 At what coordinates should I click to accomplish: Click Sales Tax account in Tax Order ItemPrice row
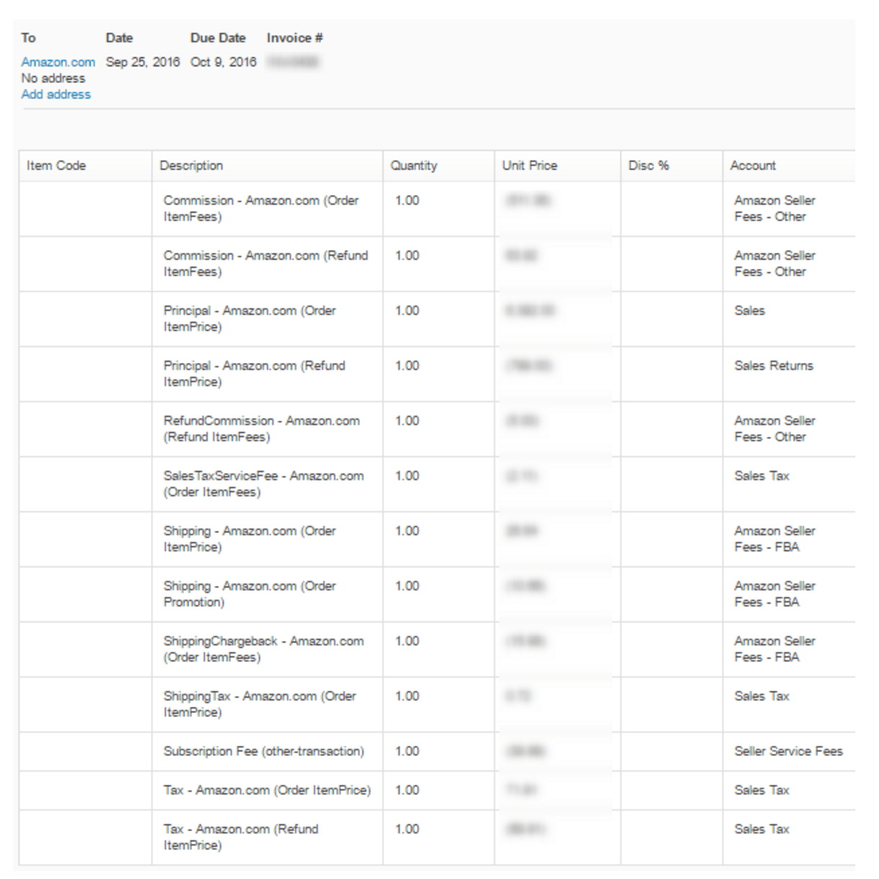point(789,790)
